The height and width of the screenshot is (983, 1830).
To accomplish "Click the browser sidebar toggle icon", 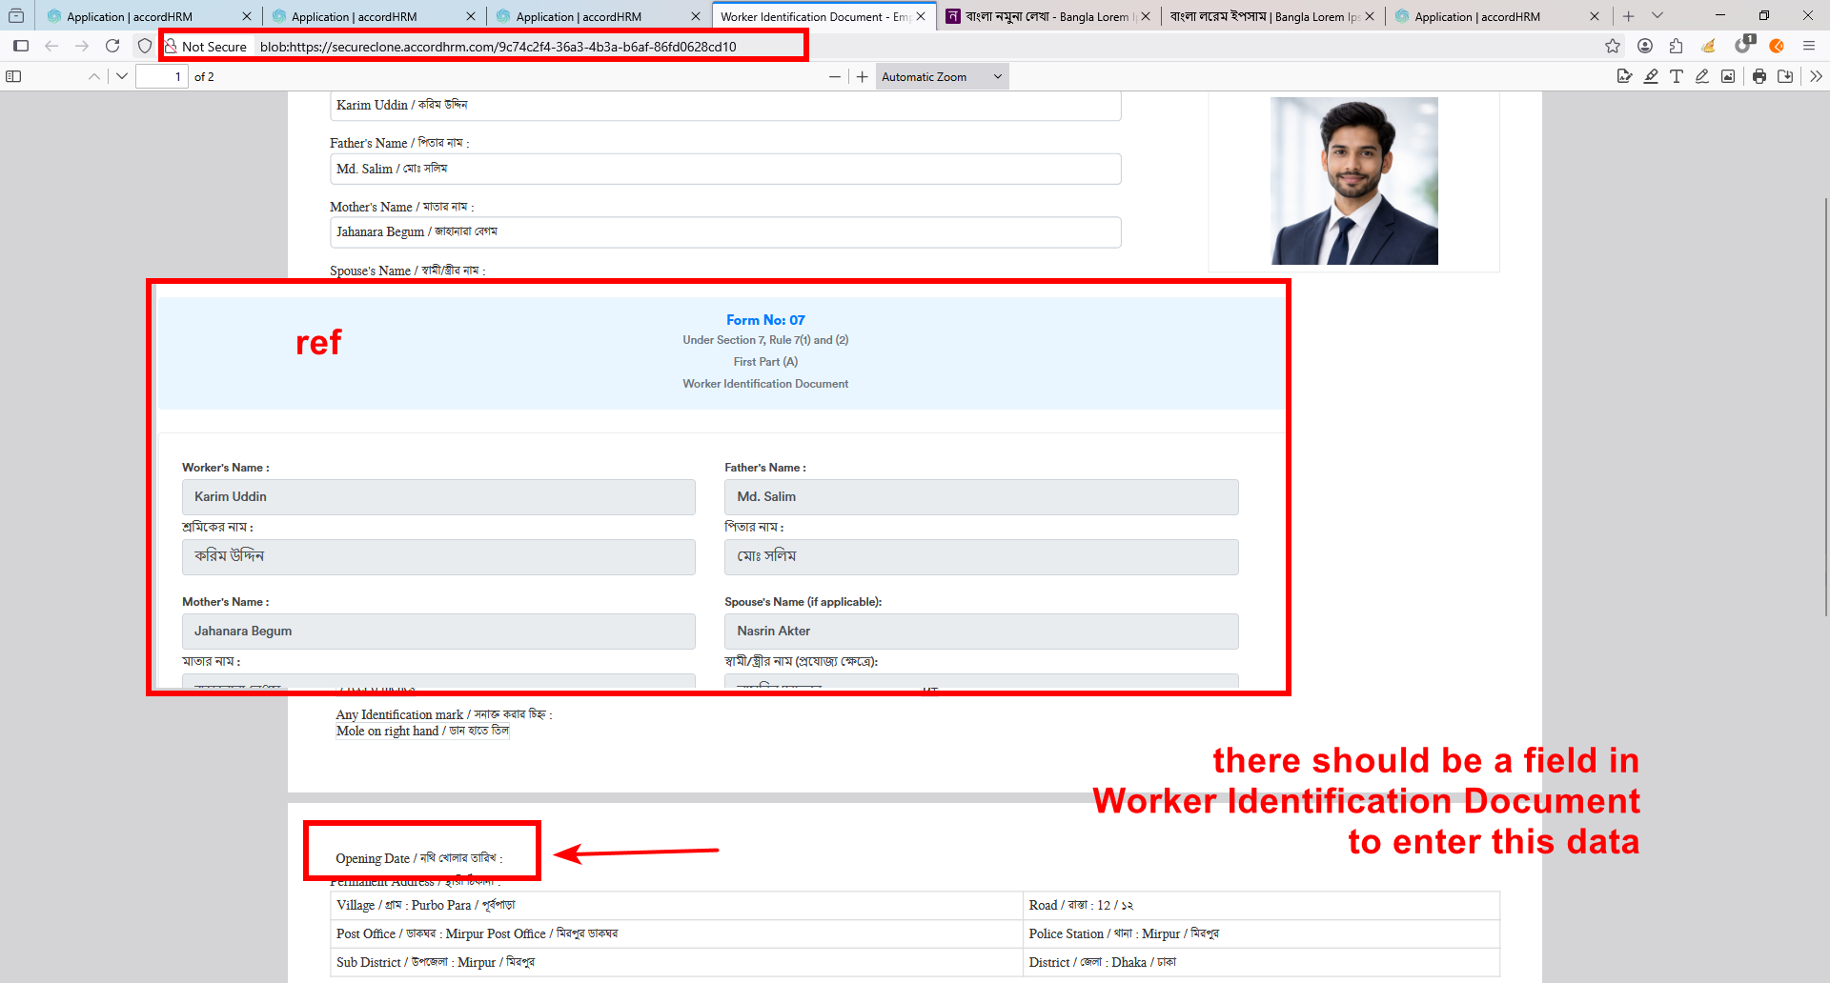I will coord(21,46).
